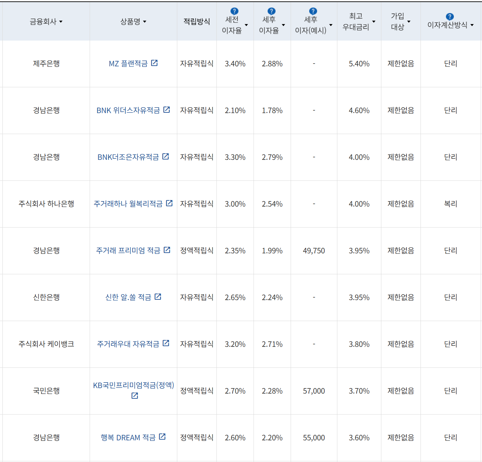Open 행복 DREAM 적금 external link icon
This screenshot has height=462, width=482.
click(x=162, y=437)
